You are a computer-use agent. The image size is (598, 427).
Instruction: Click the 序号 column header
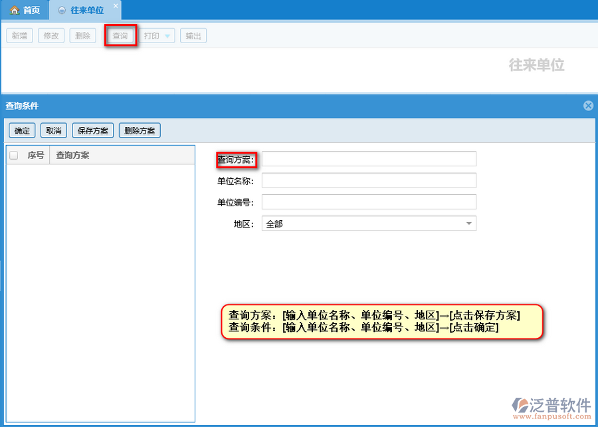point(36,156)
